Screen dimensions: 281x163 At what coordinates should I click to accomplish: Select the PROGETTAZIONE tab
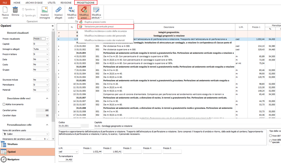pyautogui.click(x=86, y=3)
